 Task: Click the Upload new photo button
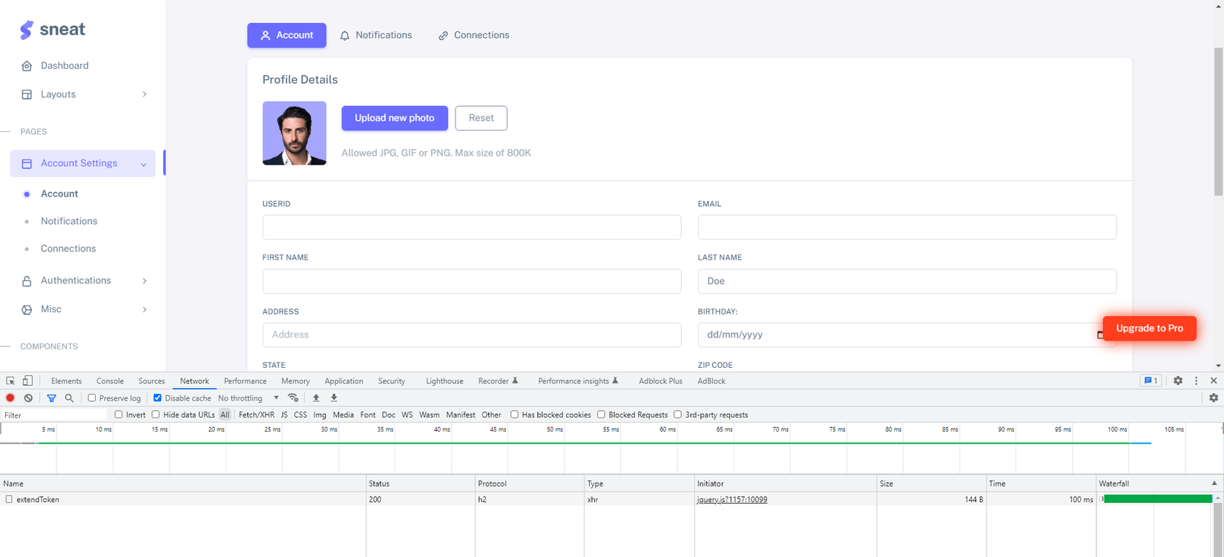[395, 118]
